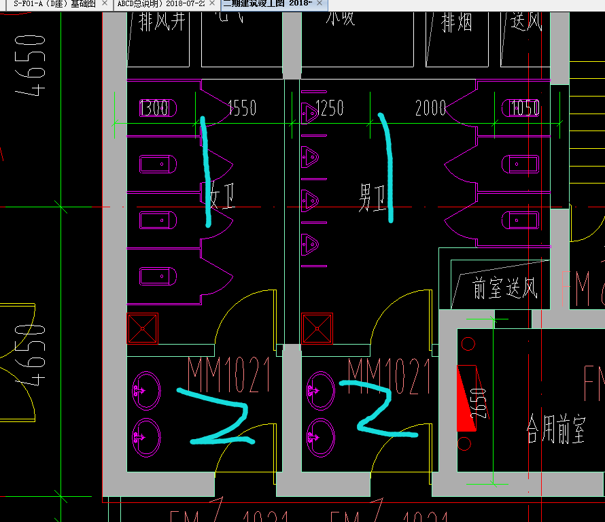Pick the toilet fixture under the 1300 dimension
The height and width of the screenshot is (522, 605).
(158, 108)
